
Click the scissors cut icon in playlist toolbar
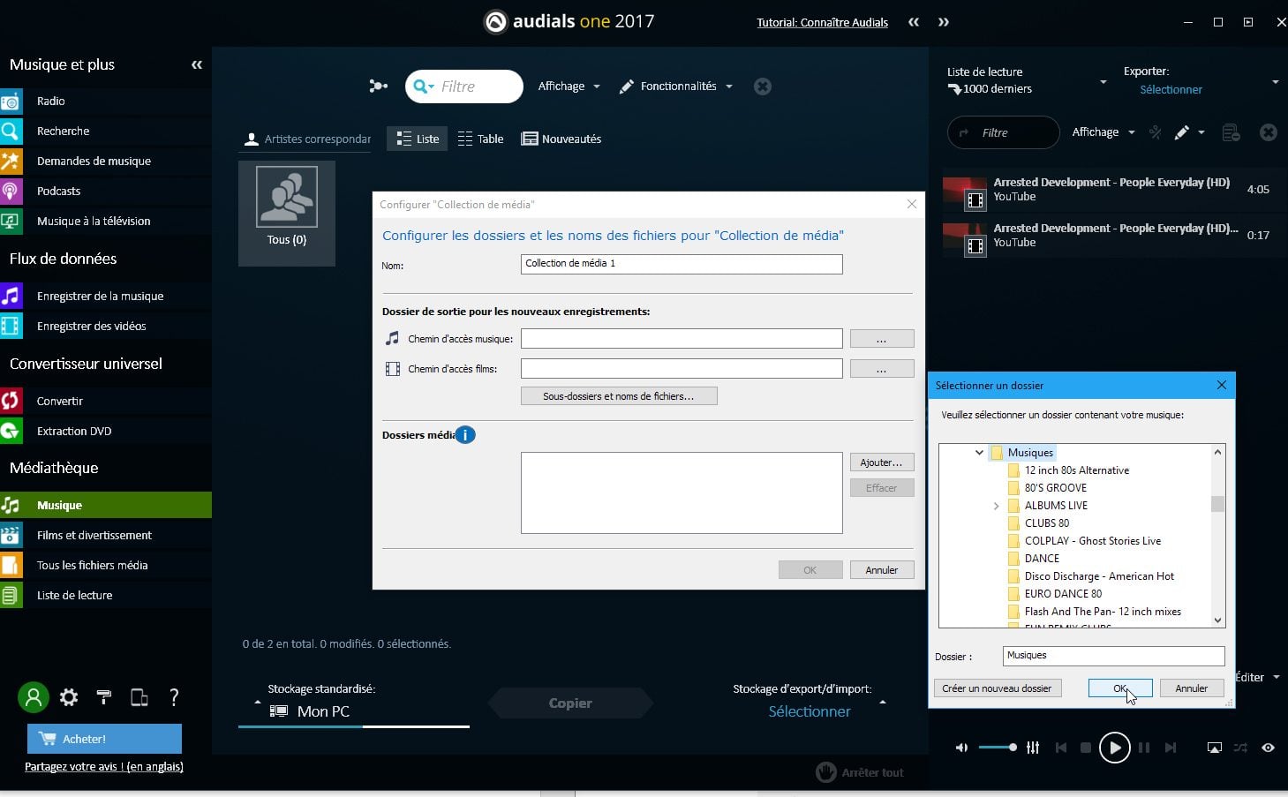pyautogui.click(x=1155, y=132)
